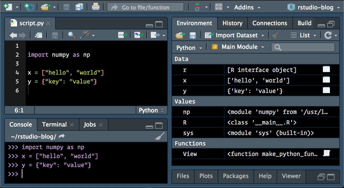Open Find/Replace with the magnifying glass icon
The height and width of the screenshot is (188, 344).
(71, 35)
